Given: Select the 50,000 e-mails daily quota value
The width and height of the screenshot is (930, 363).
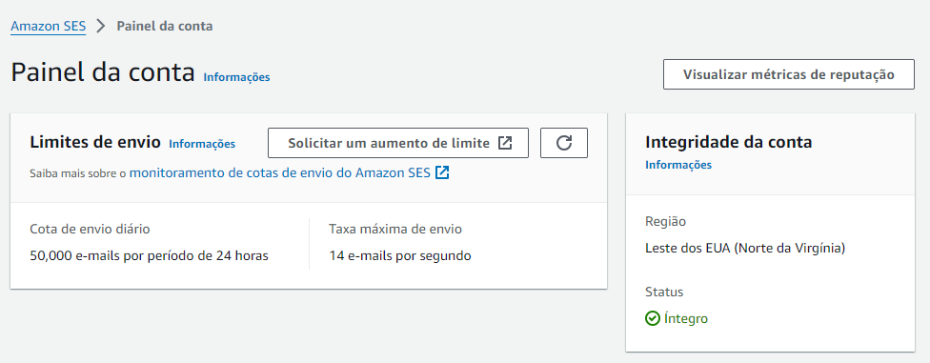Looking at the screenshot, I should (149, 256).
